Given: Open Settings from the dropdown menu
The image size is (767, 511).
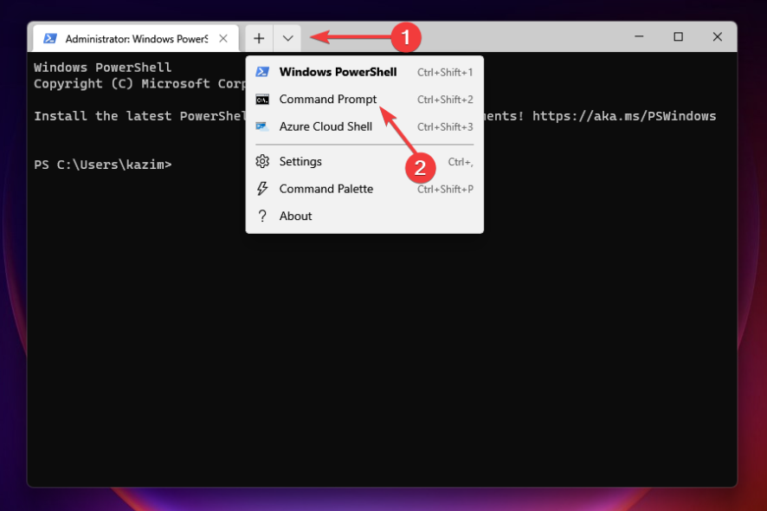Looking at the screenshot, I should coord(364,161).
